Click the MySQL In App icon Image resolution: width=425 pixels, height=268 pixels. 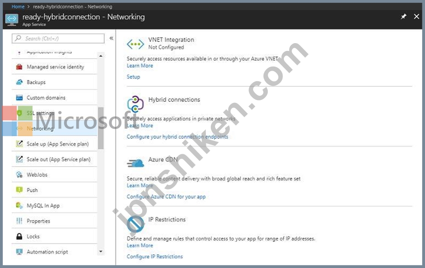pyautogui.click(x=19, y=205)
